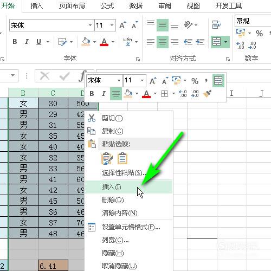The width and height of the screenshot is (271, 271).
Task: Toggle Merge & Center in ribbon
Action: coord(216,42)
